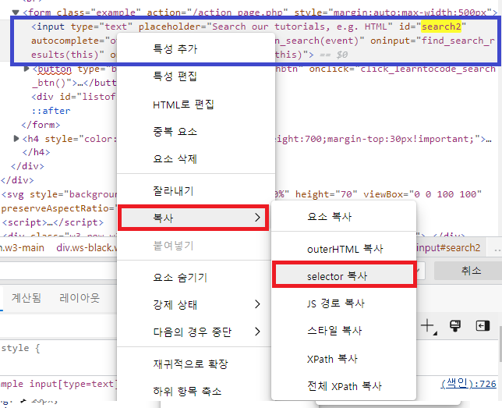Choose '스타일 복사' in submenu

(344, 331)
